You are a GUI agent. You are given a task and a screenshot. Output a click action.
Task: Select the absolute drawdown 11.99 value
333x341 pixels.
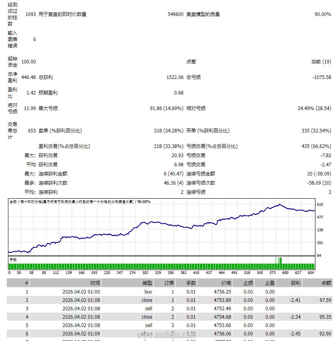30,108
